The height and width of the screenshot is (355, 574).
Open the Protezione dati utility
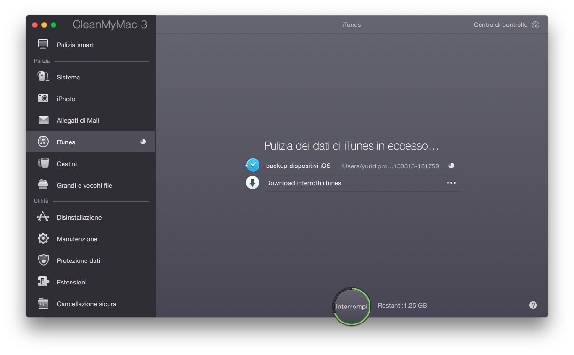tap(91, 260)
